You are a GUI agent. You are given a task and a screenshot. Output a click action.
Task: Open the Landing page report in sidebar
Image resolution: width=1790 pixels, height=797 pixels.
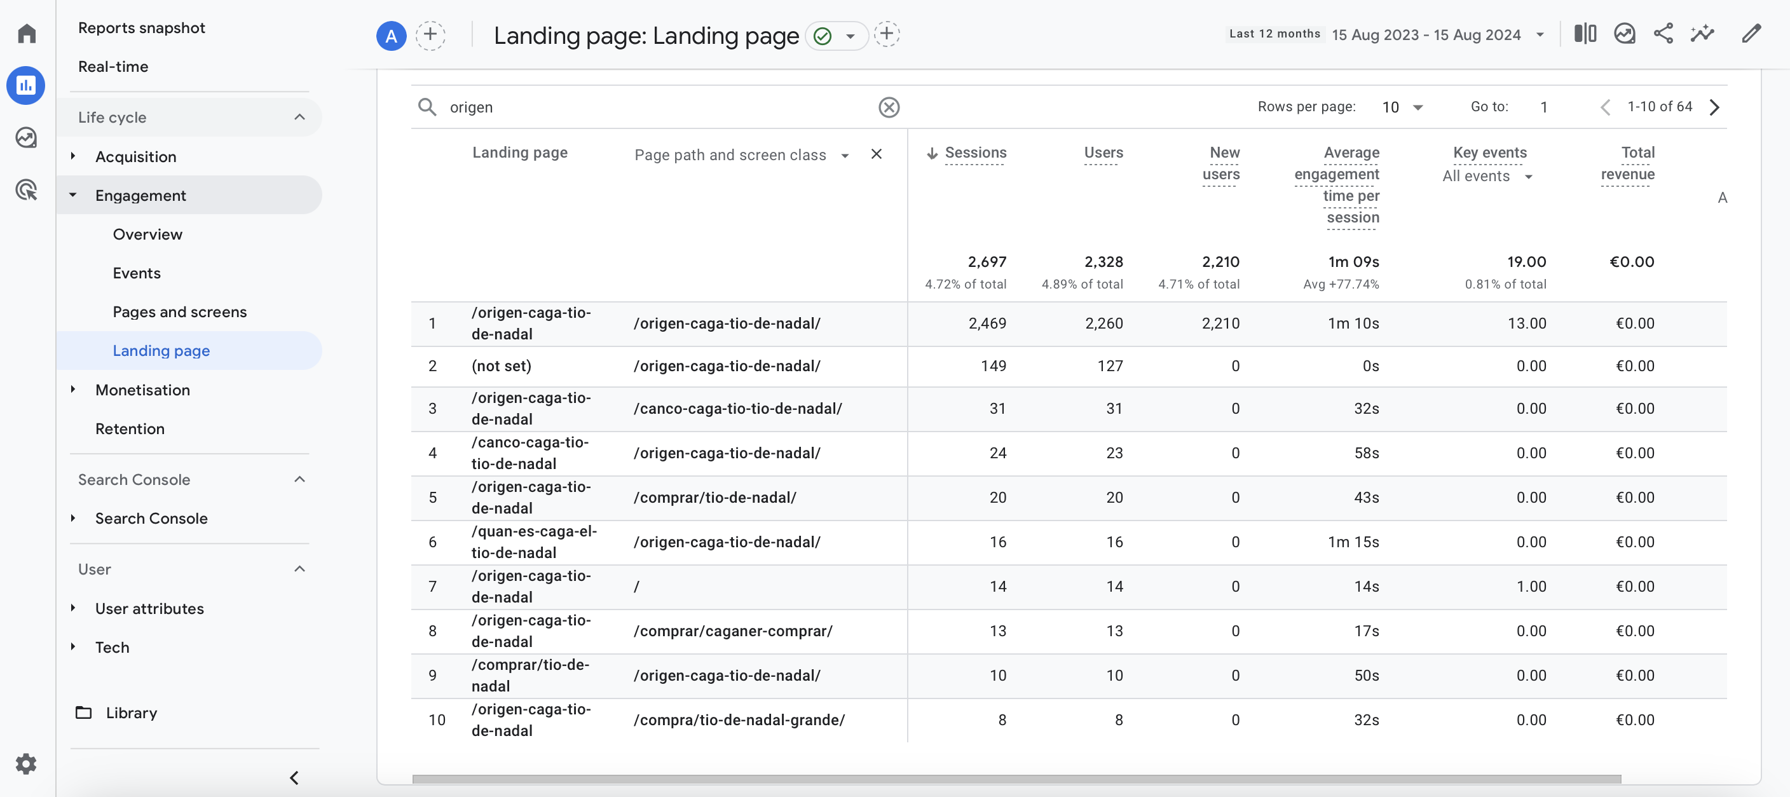coord(161,350)
